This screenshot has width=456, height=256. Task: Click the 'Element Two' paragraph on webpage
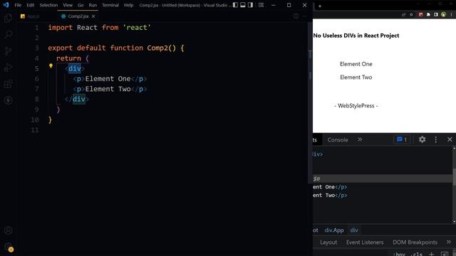[x=356, y=78]
